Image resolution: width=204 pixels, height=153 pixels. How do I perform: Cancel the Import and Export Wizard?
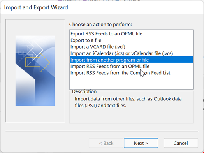[x=181, y=143]
